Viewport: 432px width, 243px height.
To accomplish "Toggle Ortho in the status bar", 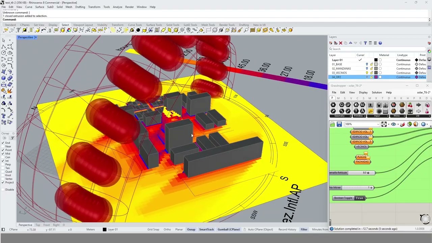I will pos(167,230).
